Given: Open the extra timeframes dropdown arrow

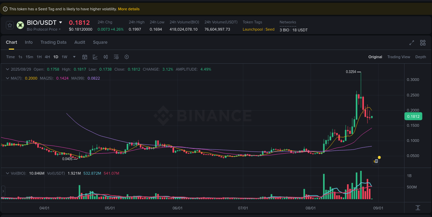Looking at the screenshot, I should [74, 57].
